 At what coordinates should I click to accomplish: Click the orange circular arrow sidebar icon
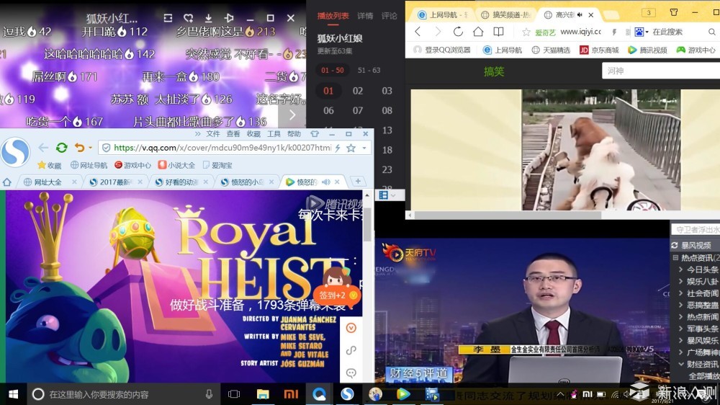[x=351, y=328]
